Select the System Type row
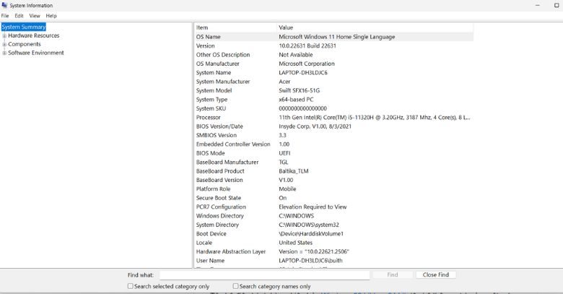Viewport: 563px width, 294px height. (334, 100)
